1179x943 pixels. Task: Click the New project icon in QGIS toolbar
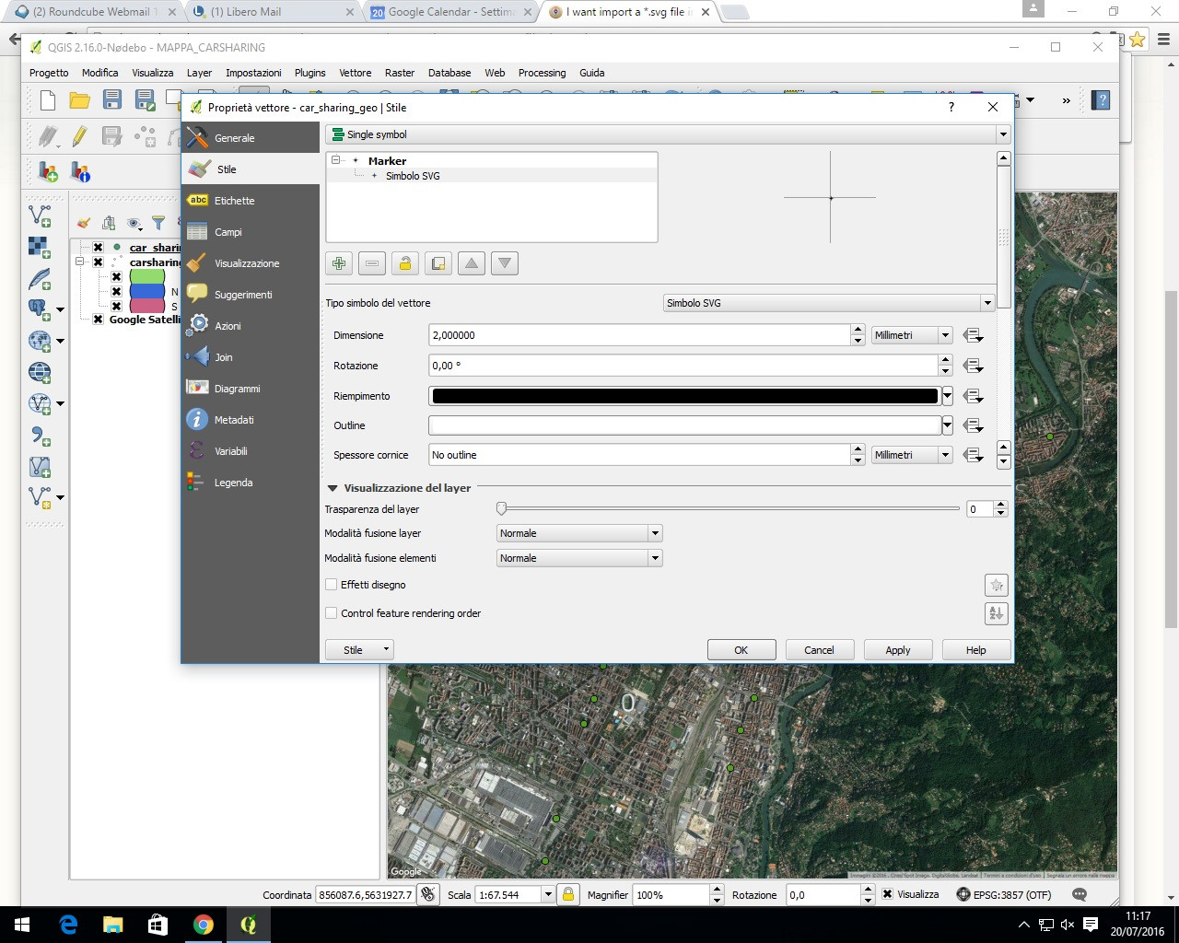48,100
